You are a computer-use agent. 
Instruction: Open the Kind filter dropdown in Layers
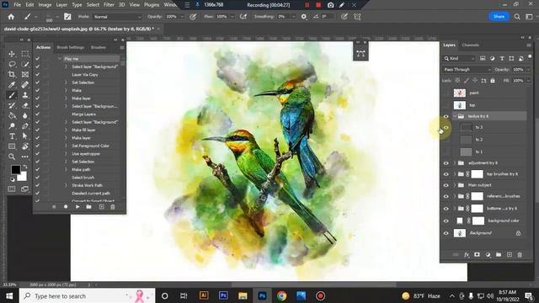pos(459,58)
